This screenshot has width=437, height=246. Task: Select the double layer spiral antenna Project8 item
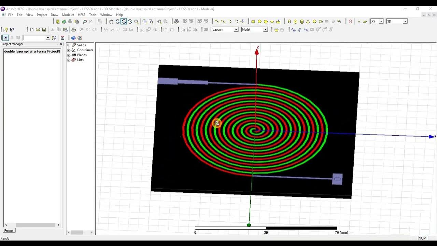[x=32, y=51]
